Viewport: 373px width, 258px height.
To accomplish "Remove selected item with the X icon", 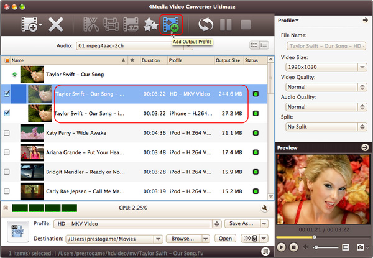I will tap(57, 25).
